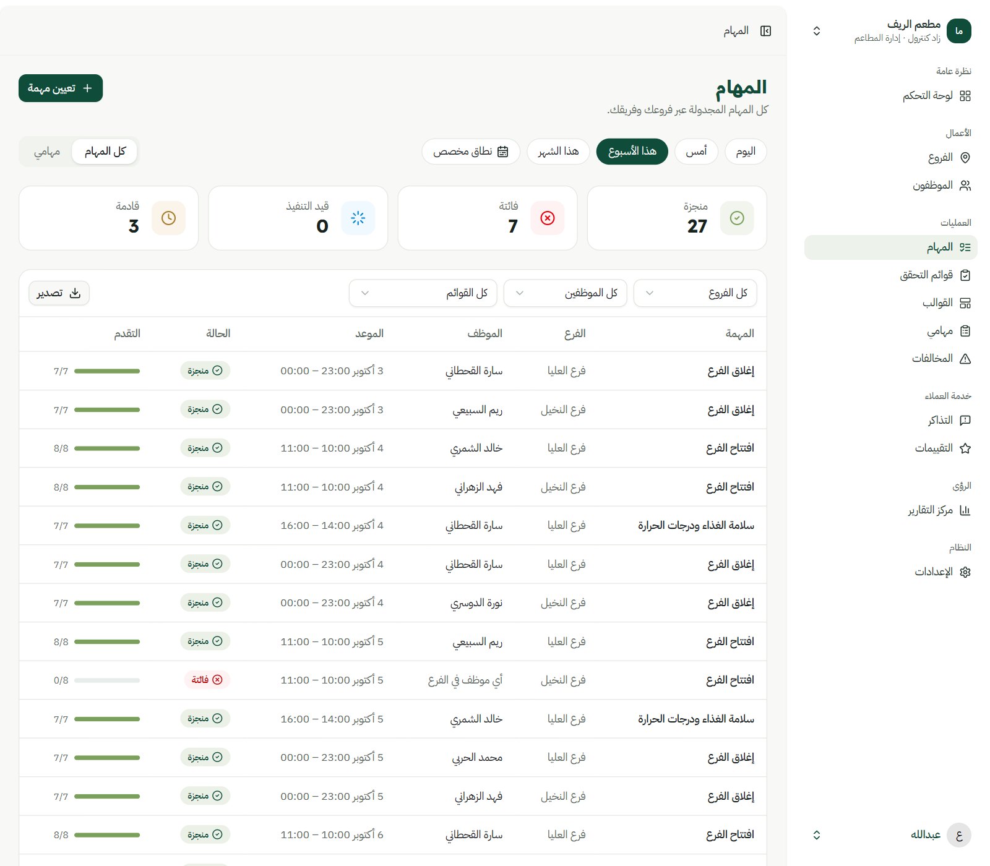Click the الإعدادات gear icon
990x866 pixels.
965,572
